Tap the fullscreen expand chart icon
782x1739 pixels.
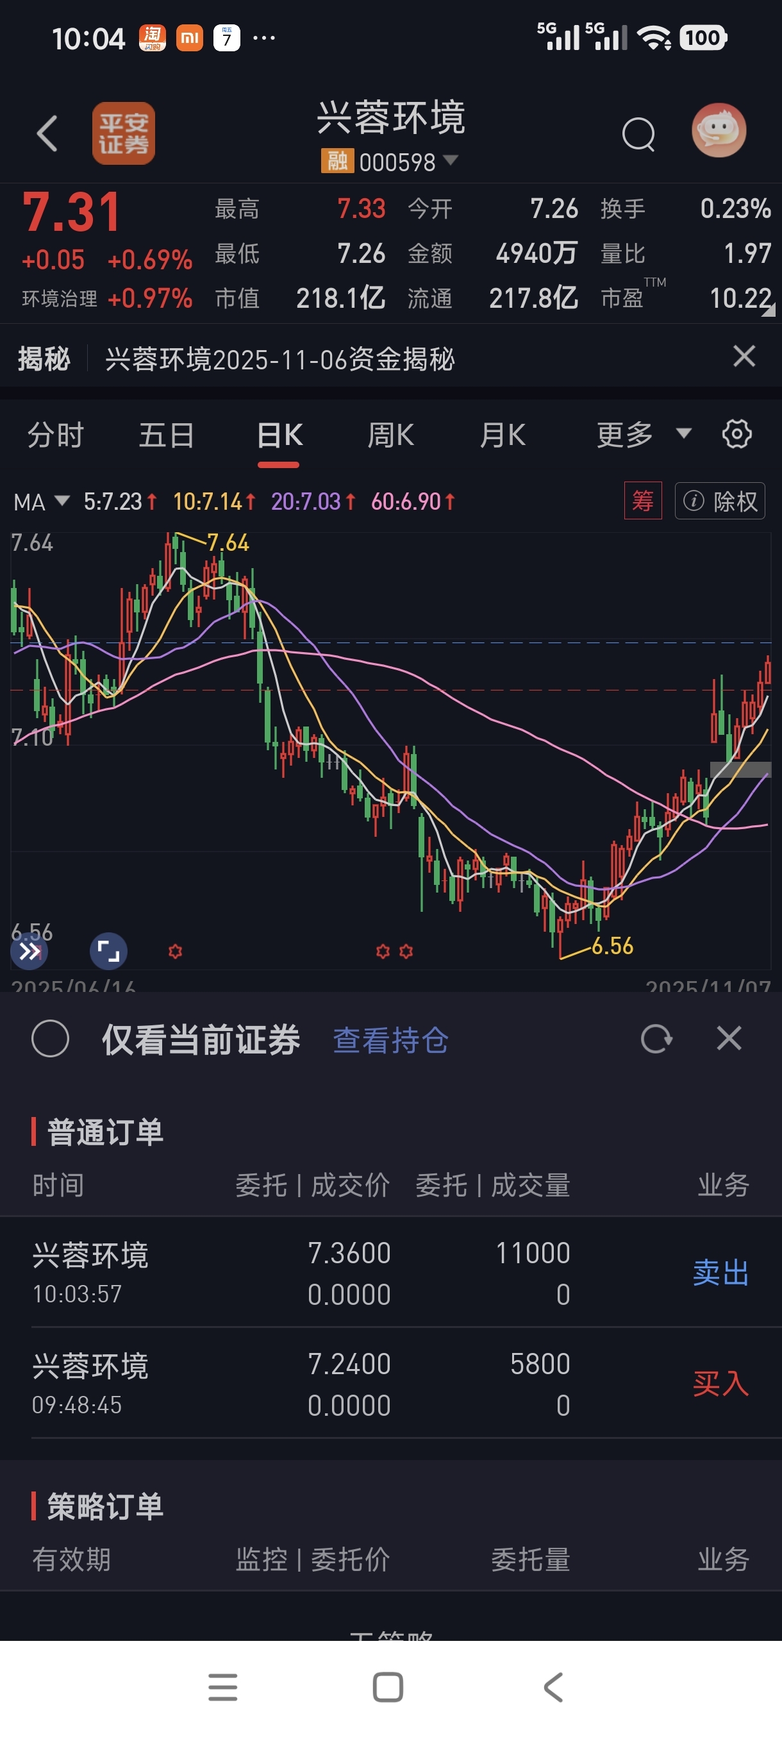click(x=108, y=951)
